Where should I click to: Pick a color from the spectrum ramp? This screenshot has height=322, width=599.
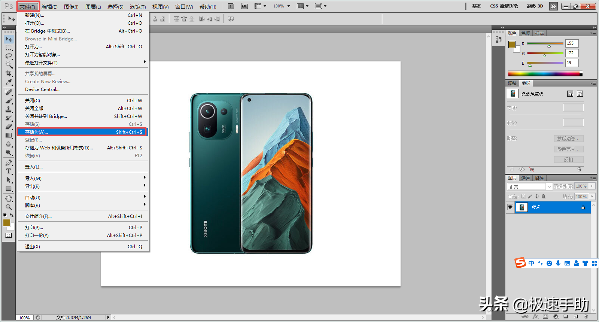545,74
